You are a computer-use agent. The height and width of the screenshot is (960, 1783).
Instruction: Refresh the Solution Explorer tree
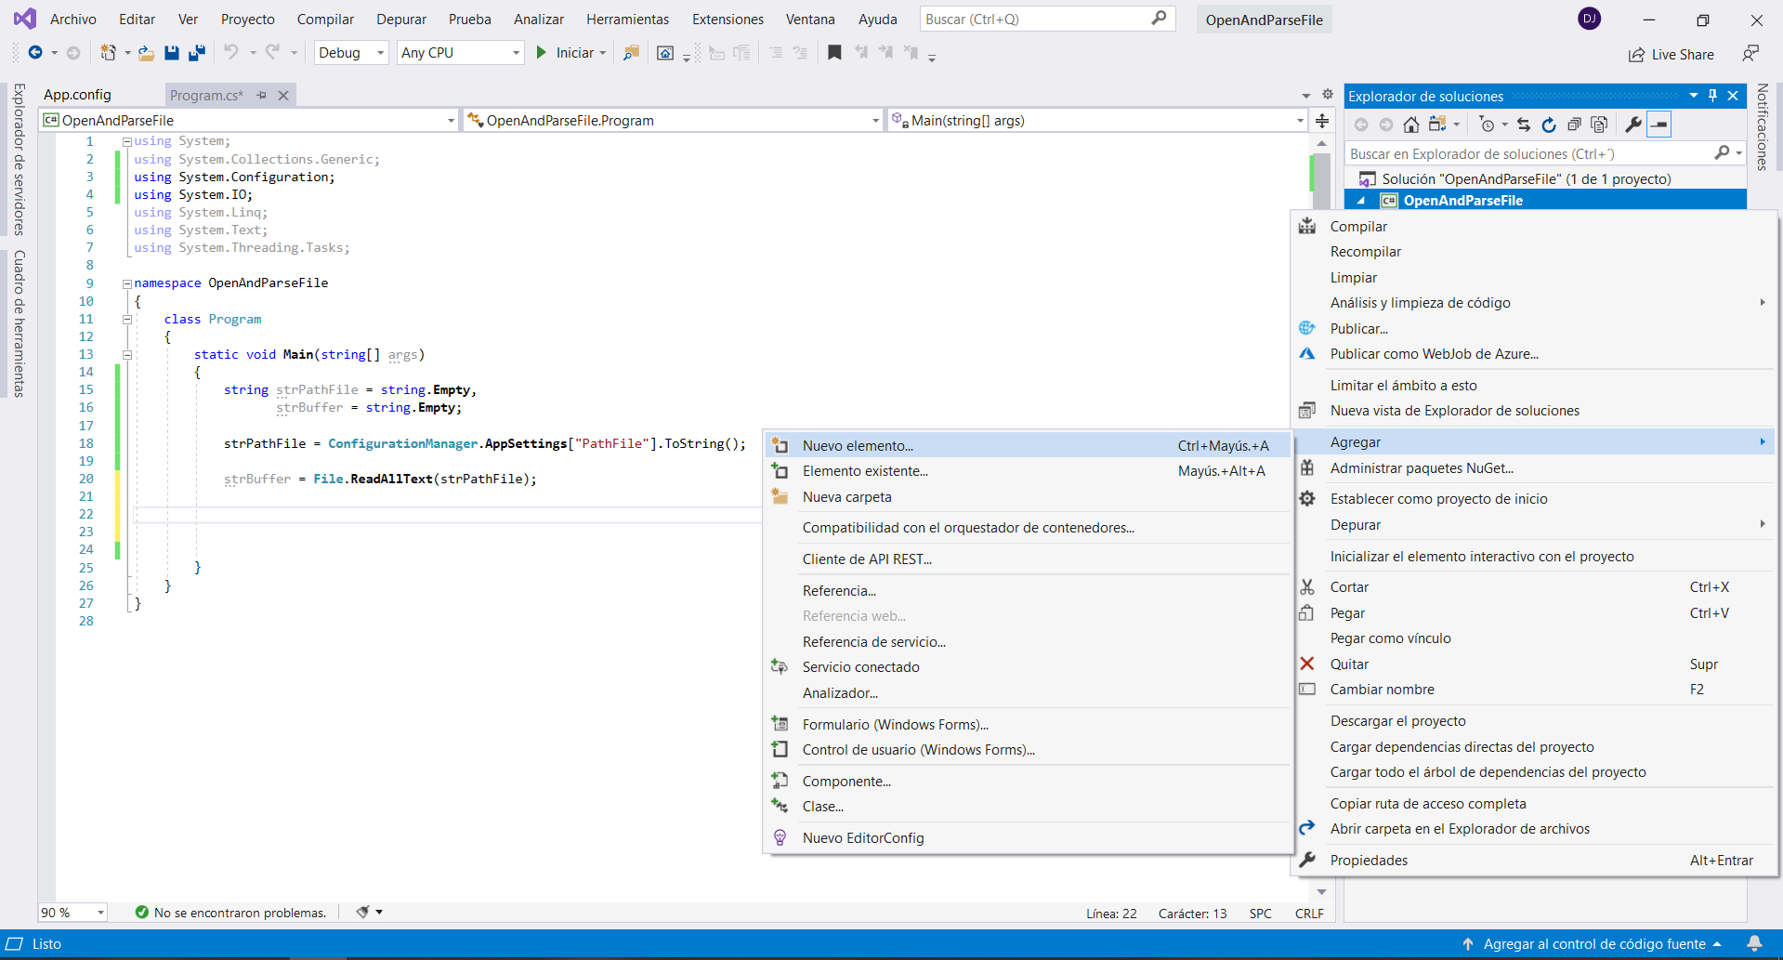[x=1548, y=125]
